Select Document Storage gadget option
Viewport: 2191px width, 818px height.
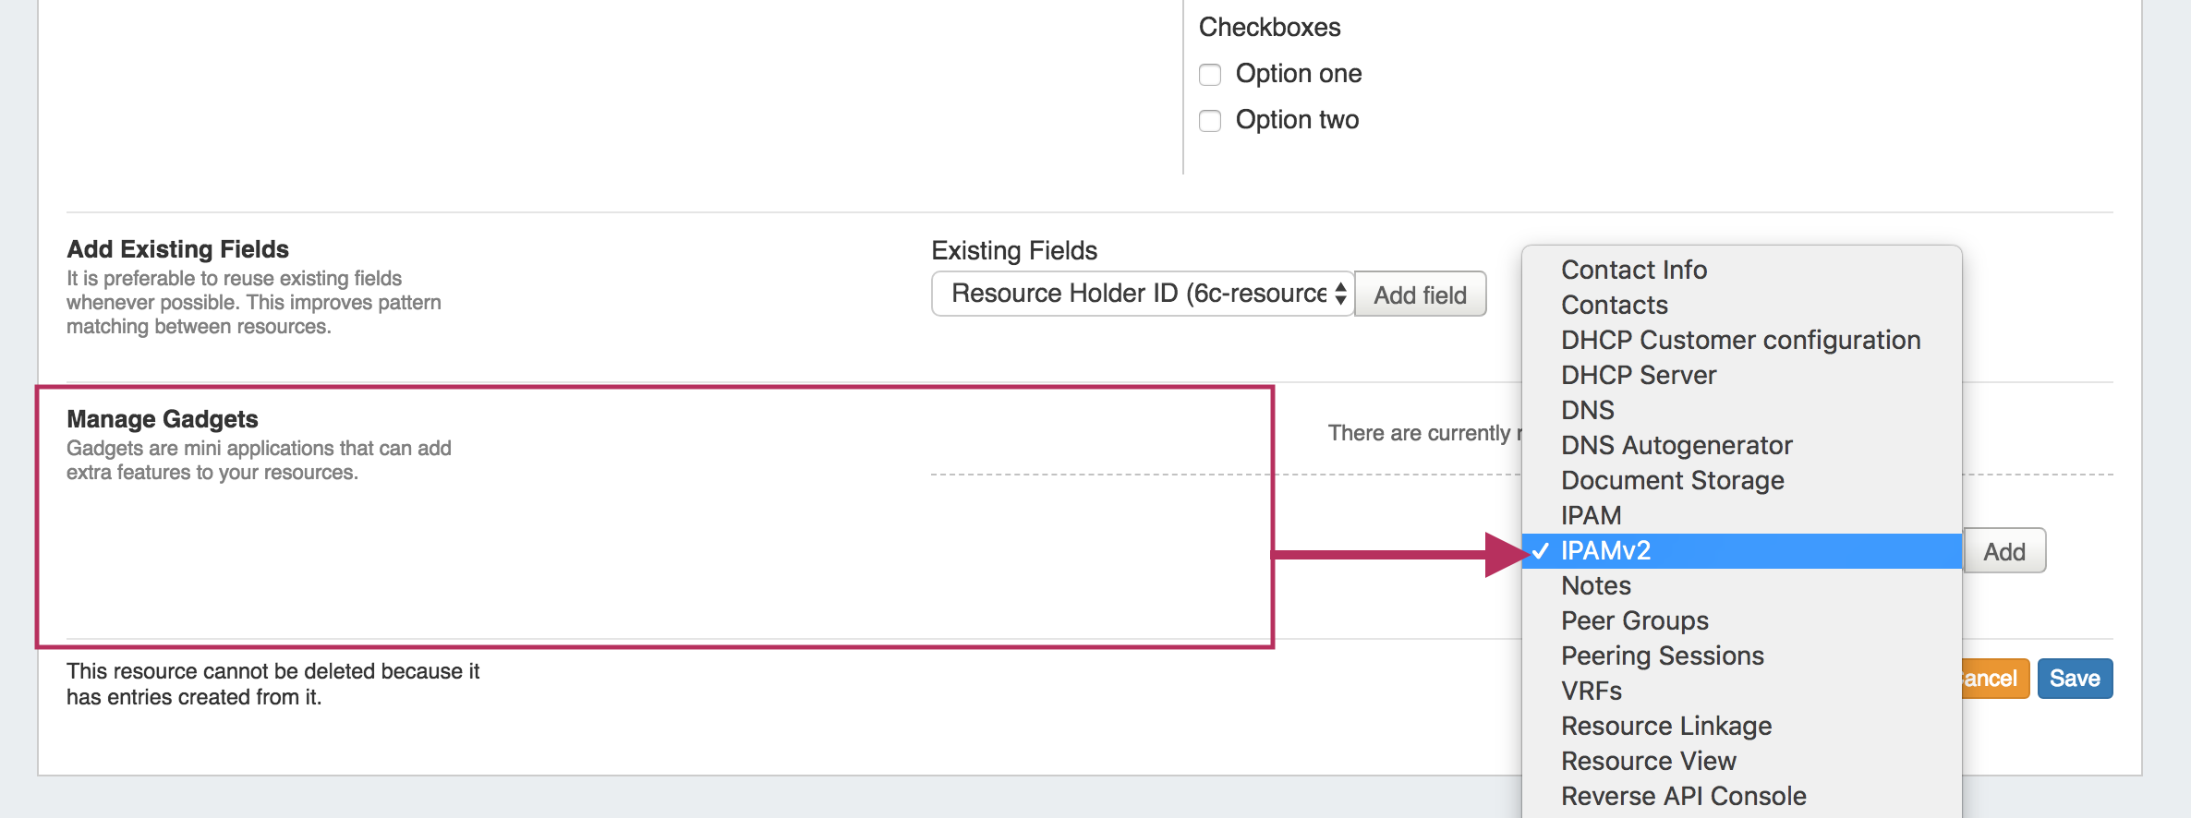[x=1672, y=480]
